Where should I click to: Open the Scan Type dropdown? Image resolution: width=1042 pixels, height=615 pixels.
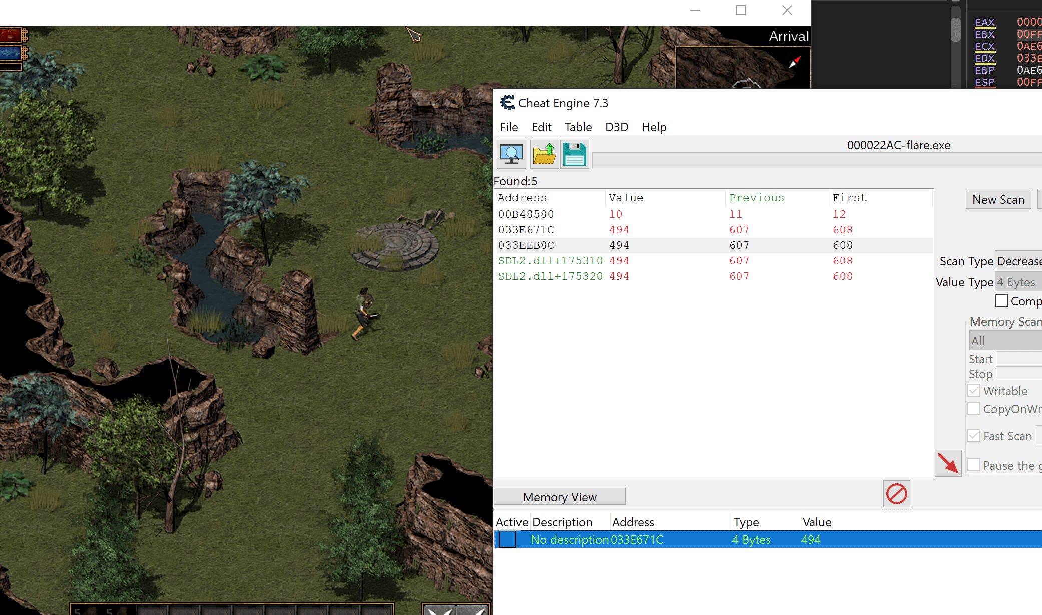pos(1018,261)
